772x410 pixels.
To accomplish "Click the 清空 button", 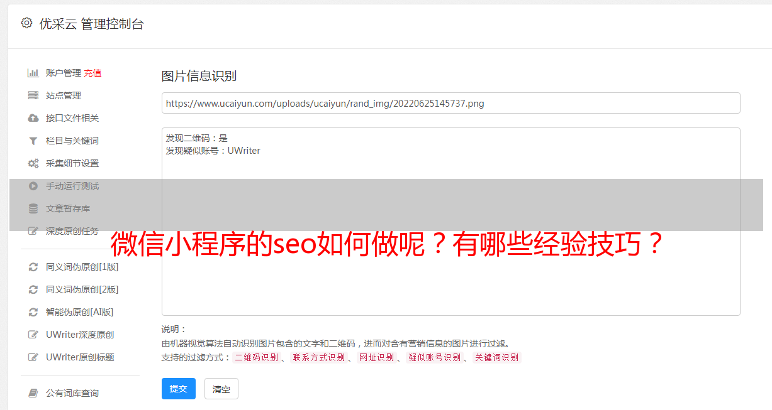I will pos(221,389).
